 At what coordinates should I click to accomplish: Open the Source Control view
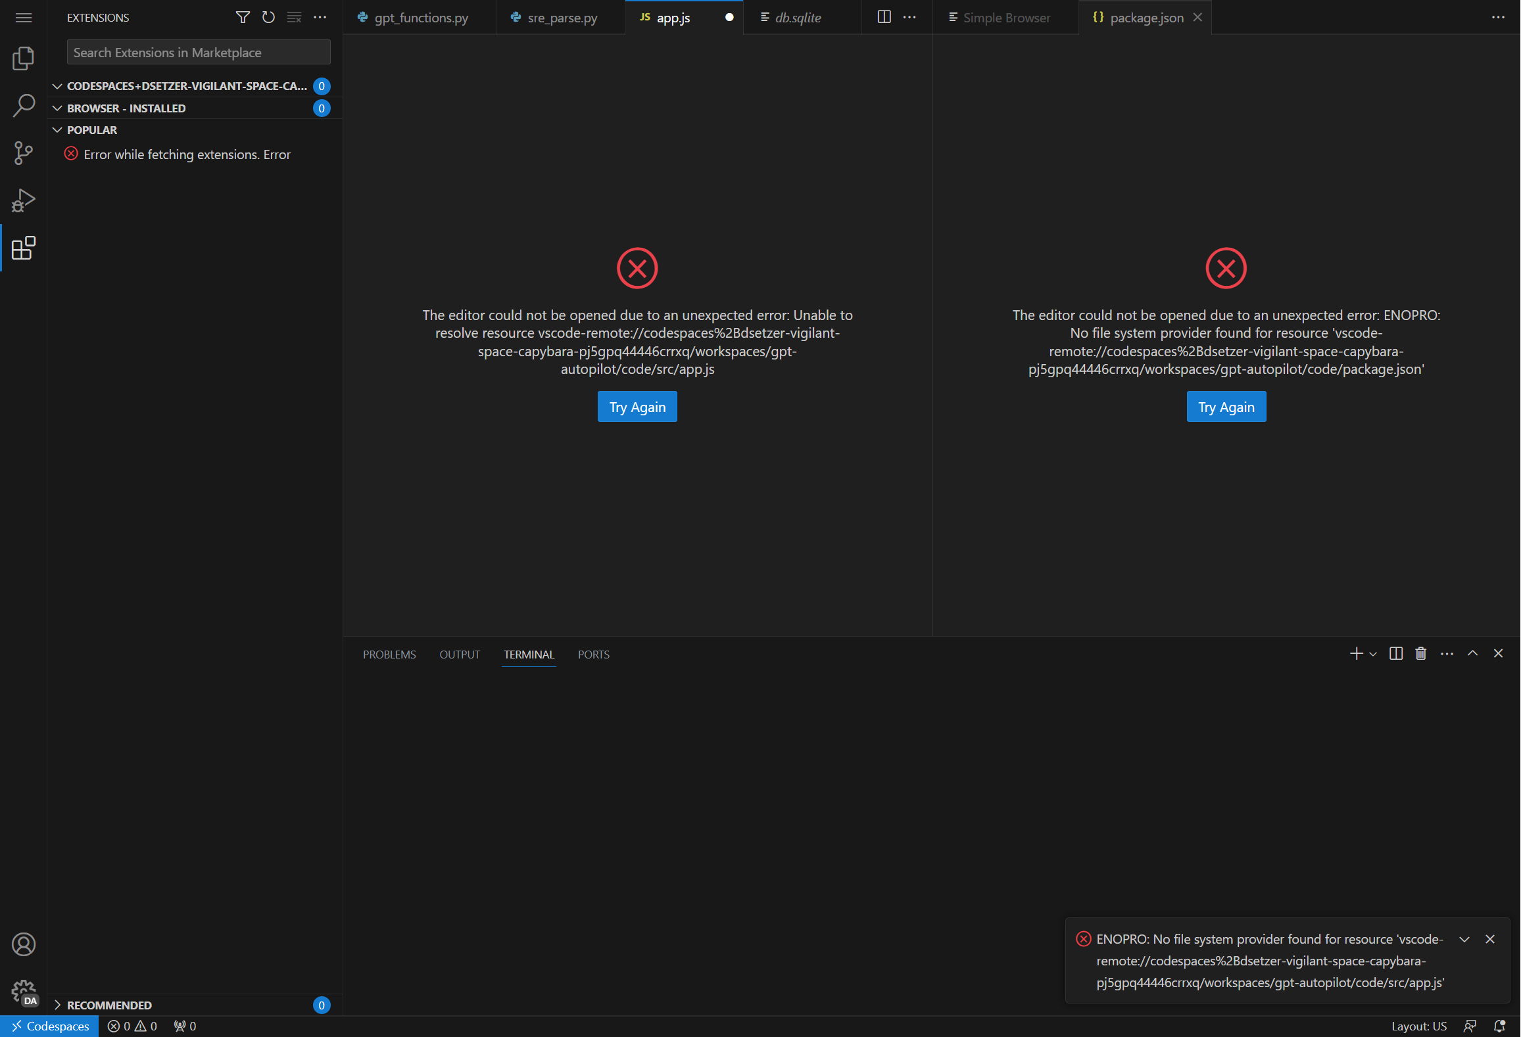24,152
